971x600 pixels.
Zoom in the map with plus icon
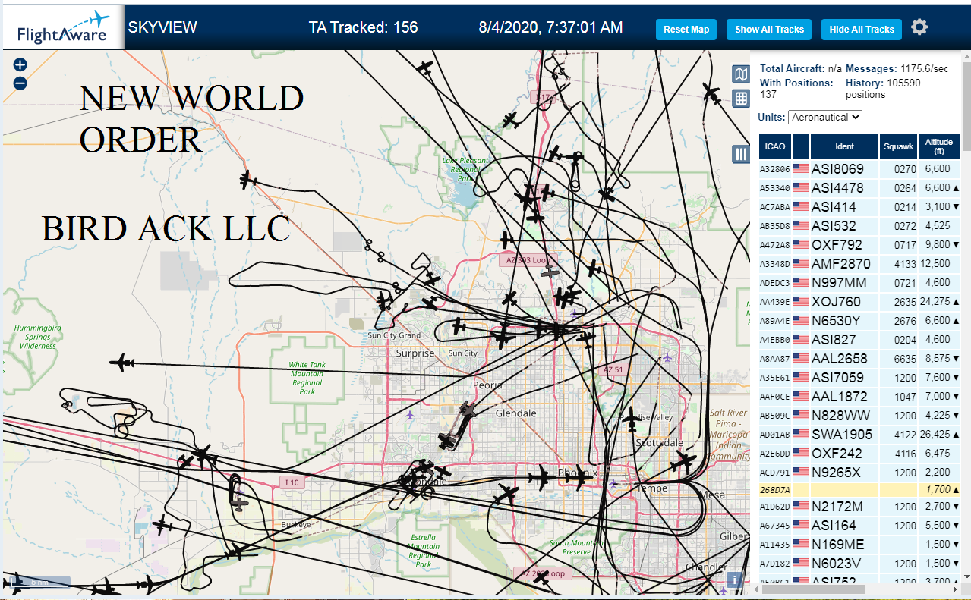20,65
